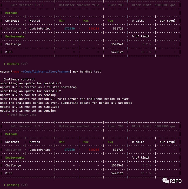
Task: Click the cayman username in the shell prompt
Action: coord(6,71)
